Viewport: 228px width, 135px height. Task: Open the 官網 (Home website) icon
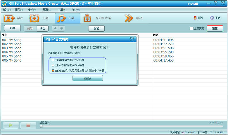[x=212, y=18]
